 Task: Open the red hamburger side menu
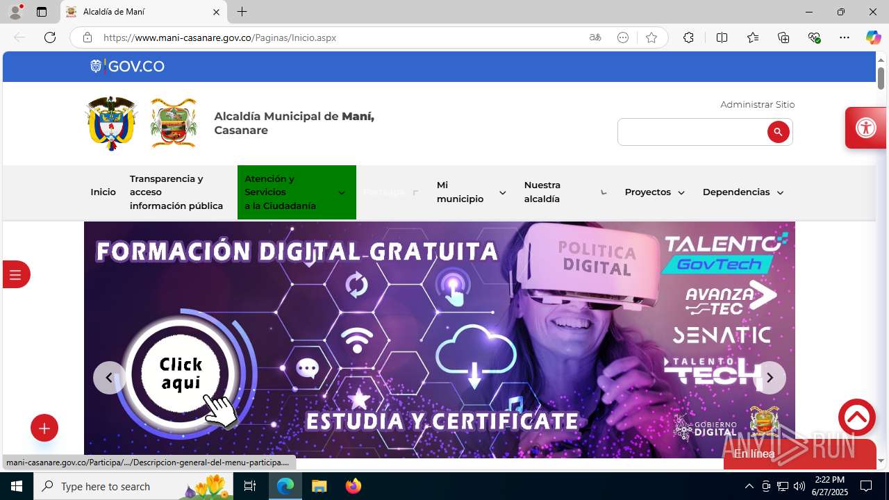[x=15, y=274]
